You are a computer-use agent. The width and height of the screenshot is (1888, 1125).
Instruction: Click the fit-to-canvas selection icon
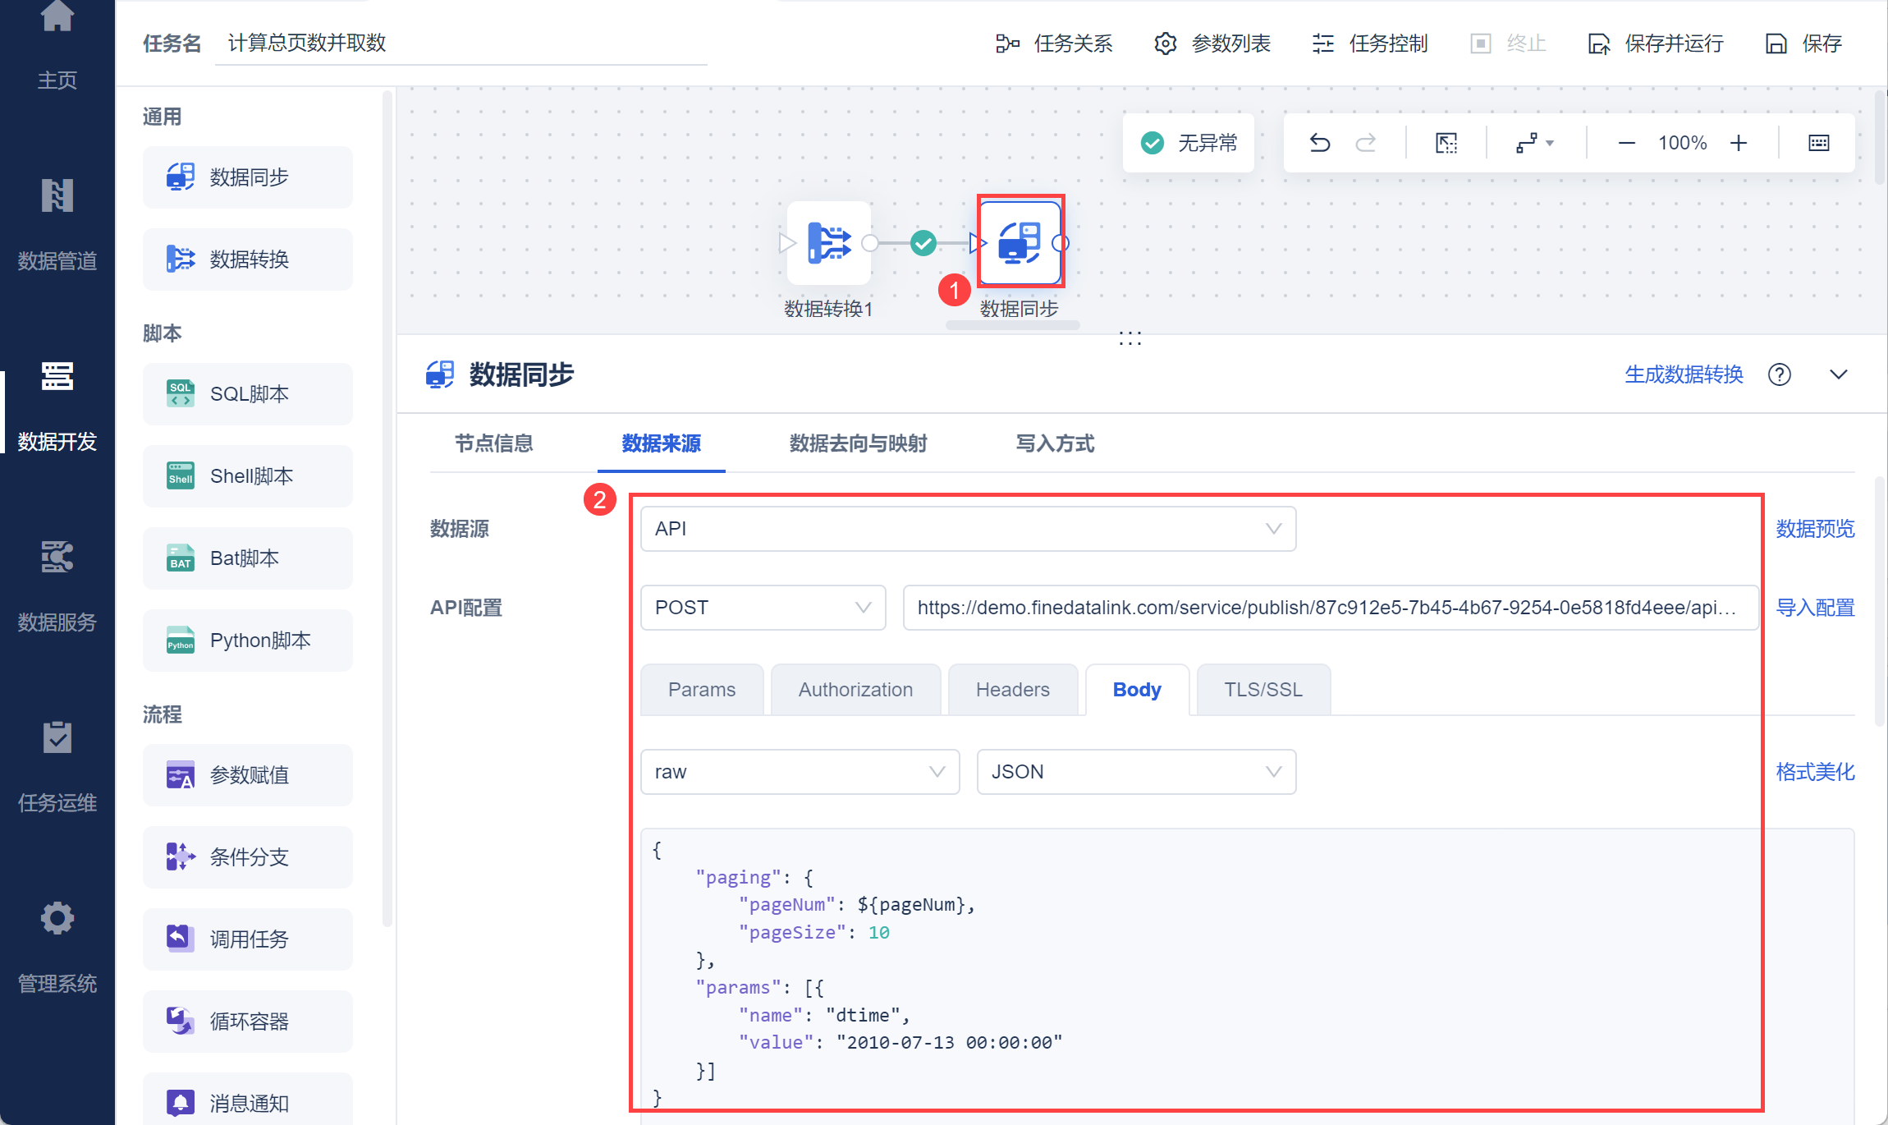1446,143
